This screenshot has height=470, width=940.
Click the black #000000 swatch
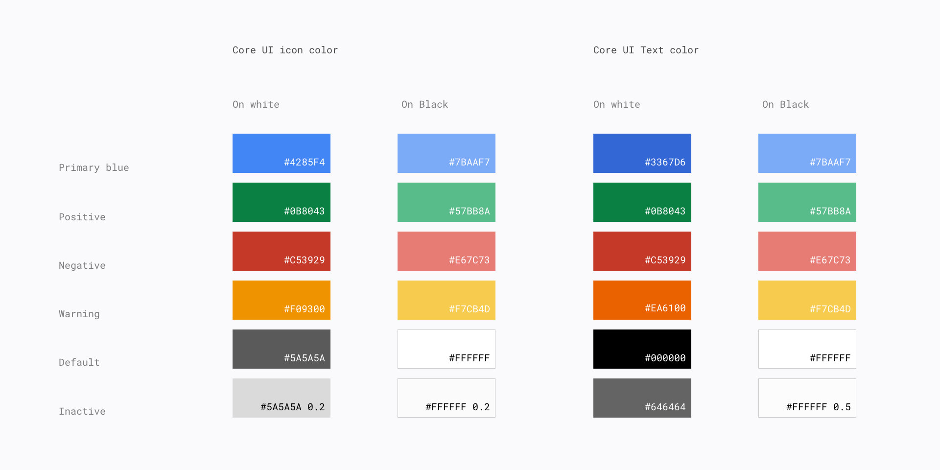click(x=642, y=349)
